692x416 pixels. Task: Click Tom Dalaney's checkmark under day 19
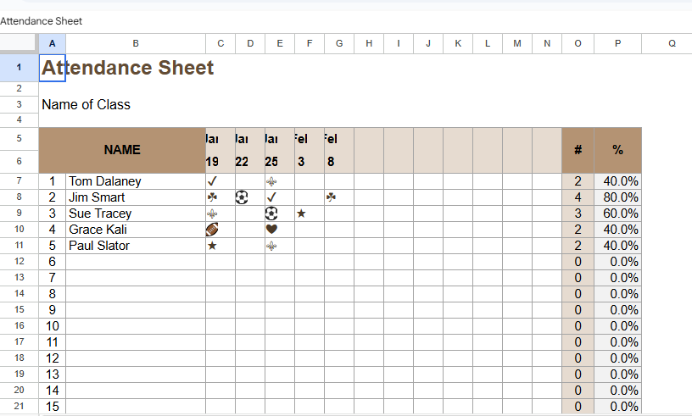(212, 181)
